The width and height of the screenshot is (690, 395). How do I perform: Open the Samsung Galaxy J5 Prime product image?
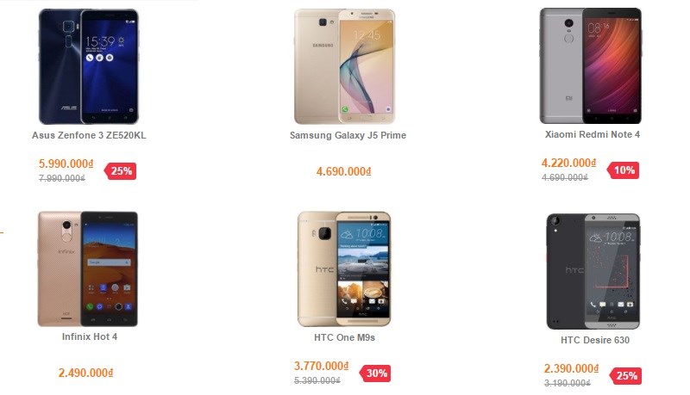pos(344,66)
